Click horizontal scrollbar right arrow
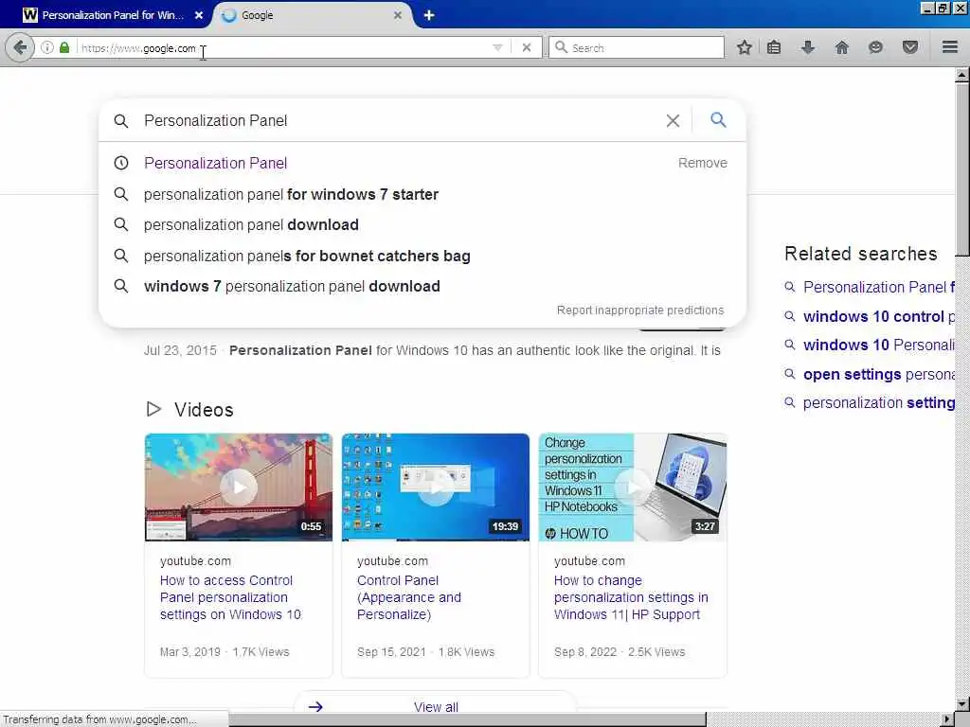Viewport: 970px width, 727px height. [x=947, y=719]
